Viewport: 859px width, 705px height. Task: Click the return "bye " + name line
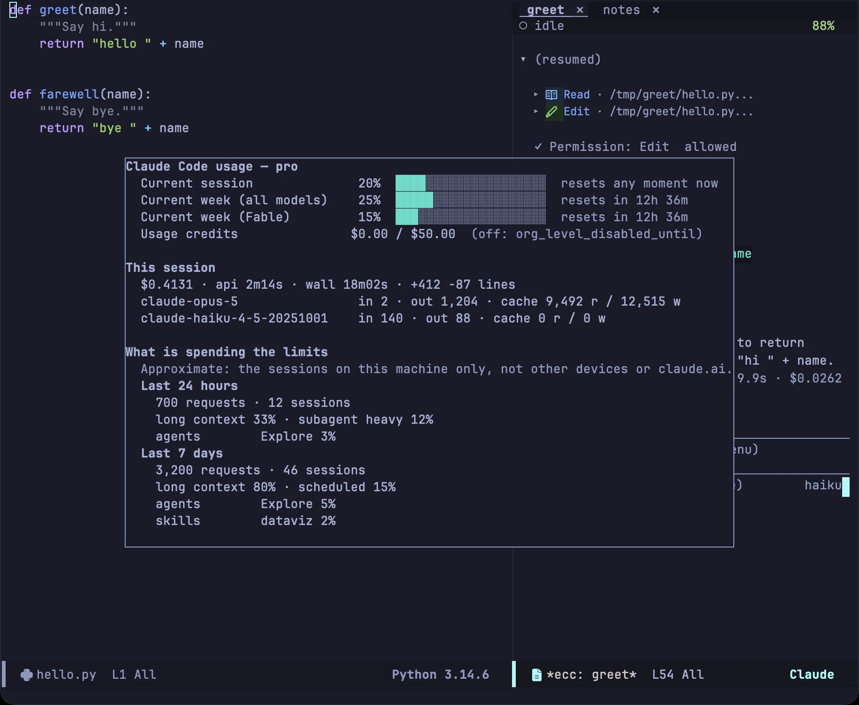point(114,128)
